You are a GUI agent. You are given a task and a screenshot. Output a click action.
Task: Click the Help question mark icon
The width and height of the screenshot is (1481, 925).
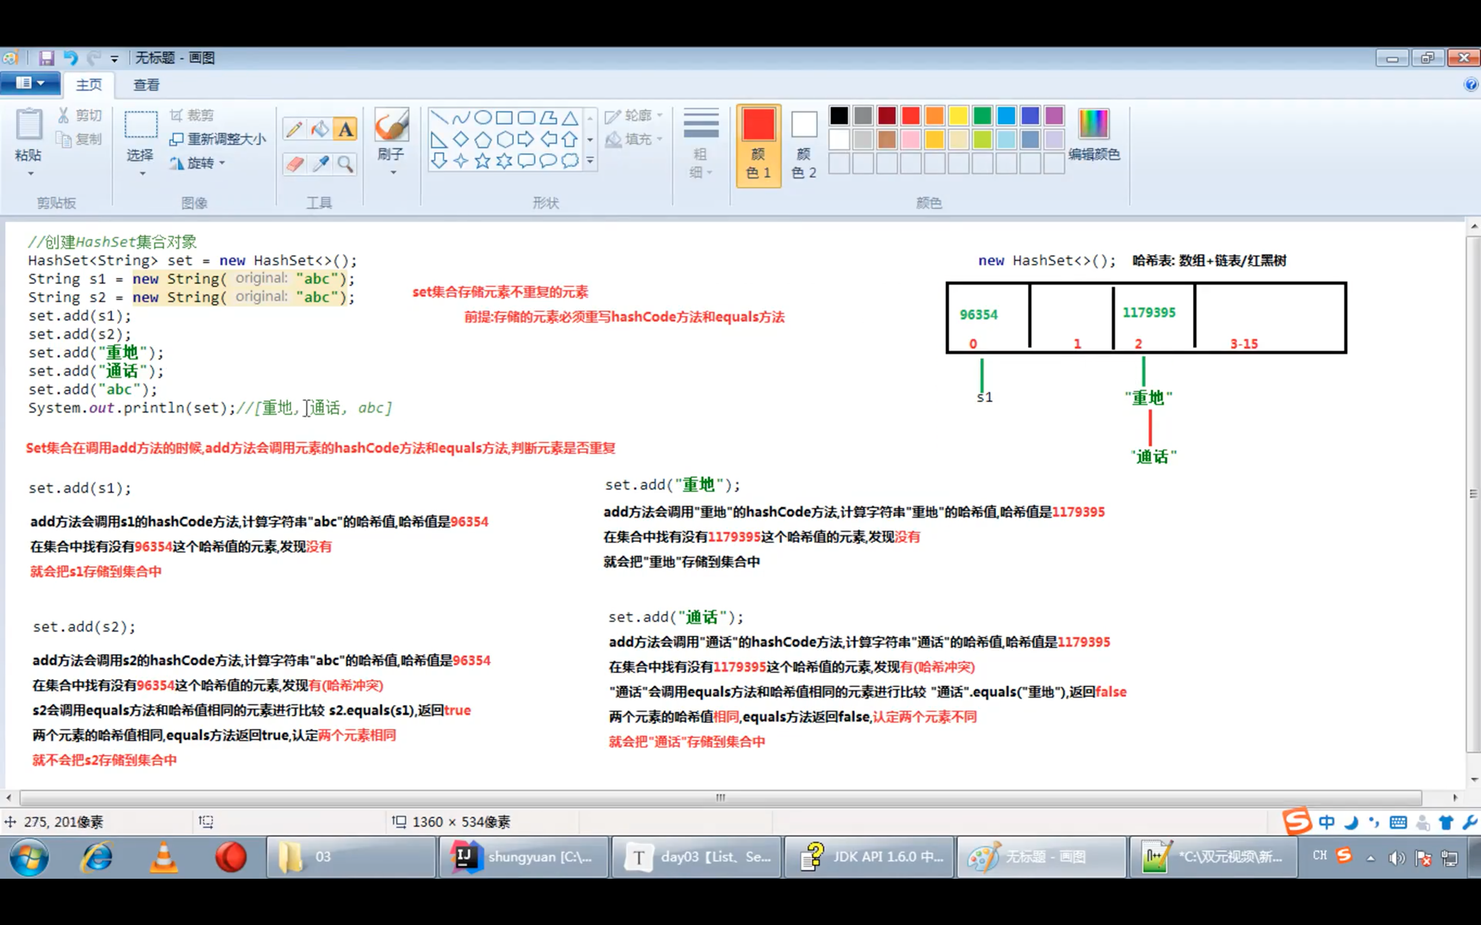pos(1471,84)
